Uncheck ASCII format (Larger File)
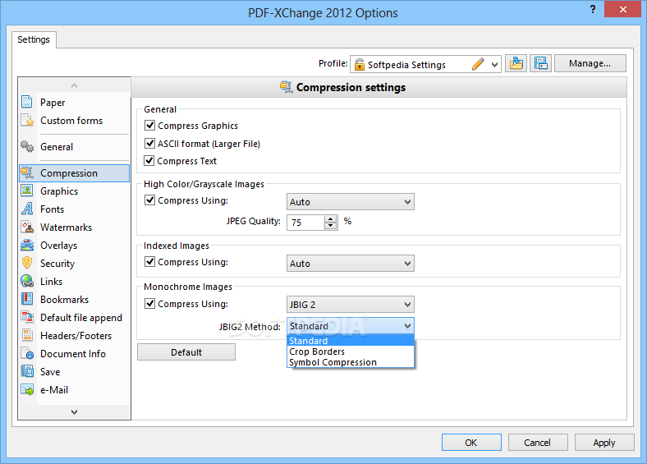 point(149,143)
